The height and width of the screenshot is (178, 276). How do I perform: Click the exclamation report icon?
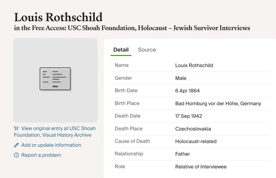[x=16, y=155]
